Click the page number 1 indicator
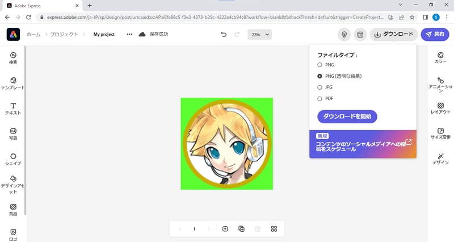The image size is (454, 242). pos(194,229)
